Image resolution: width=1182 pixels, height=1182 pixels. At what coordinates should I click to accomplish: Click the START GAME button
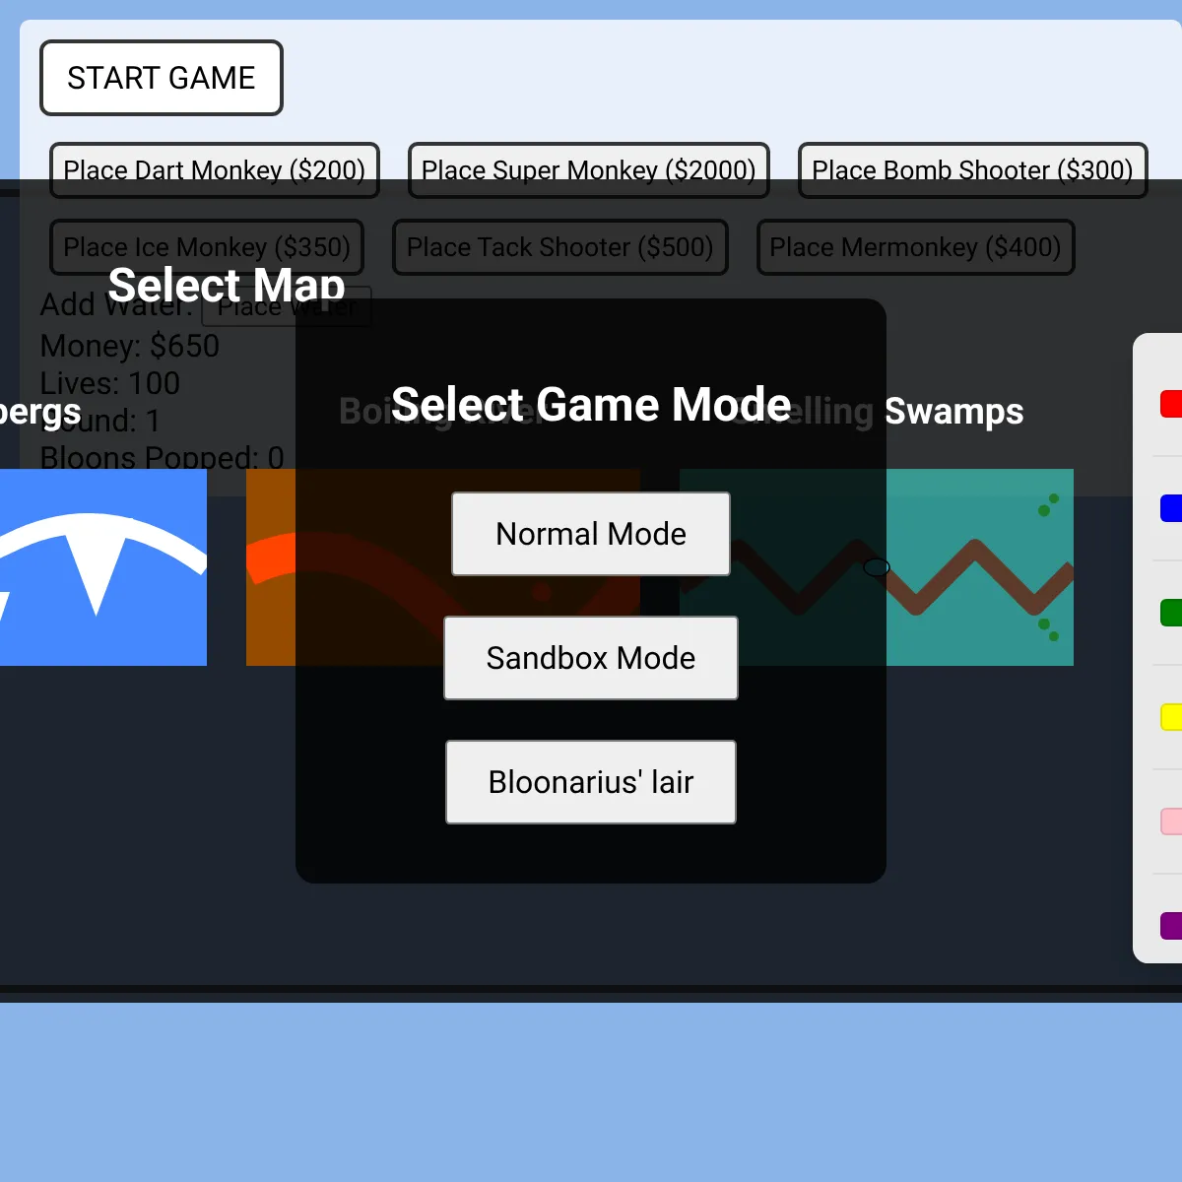162,78
